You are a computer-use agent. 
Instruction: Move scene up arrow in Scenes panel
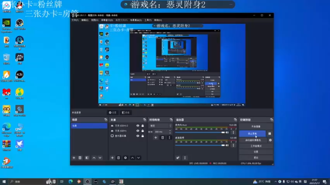(x=94, y=158)
